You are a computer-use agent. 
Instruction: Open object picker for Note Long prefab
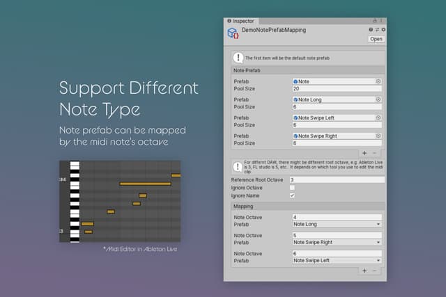pyautogui.click(x=378, y=99)
